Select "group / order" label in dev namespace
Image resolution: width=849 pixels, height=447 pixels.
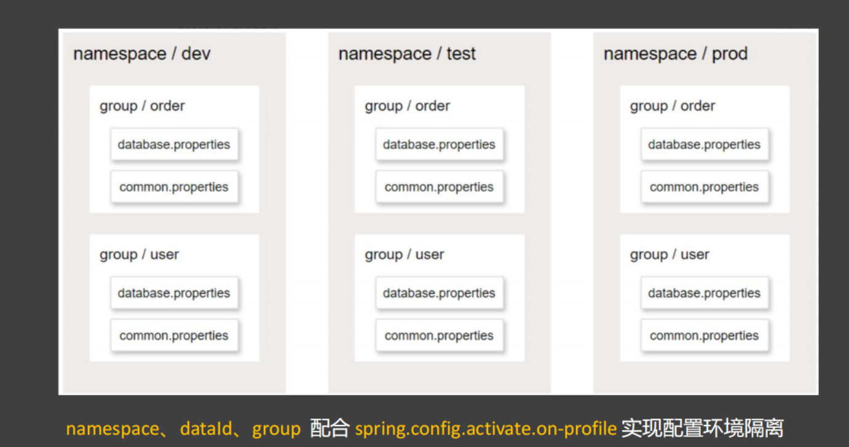coord(142,106)
